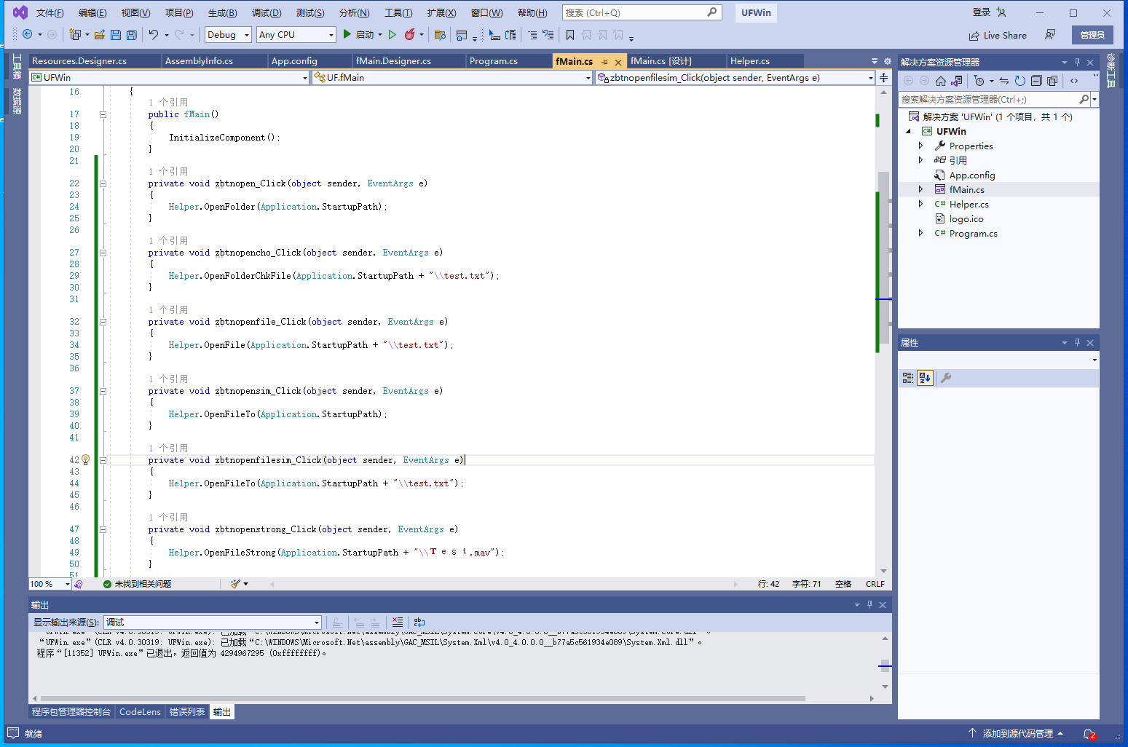Click the 启动 start debugging button
Viewport: 1128px width, 747px height.
coord(358,34)
